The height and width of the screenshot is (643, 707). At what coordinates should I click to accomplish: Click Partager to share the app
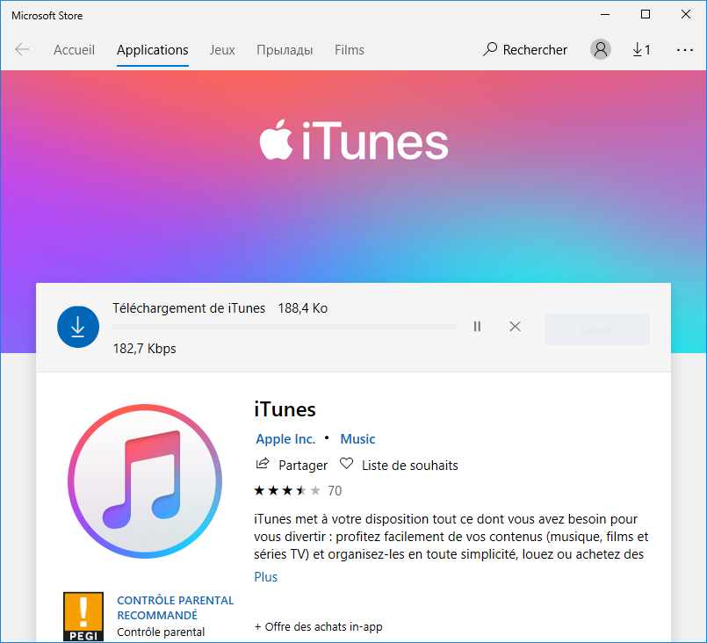pyautogui.click(x=292, y=465)
